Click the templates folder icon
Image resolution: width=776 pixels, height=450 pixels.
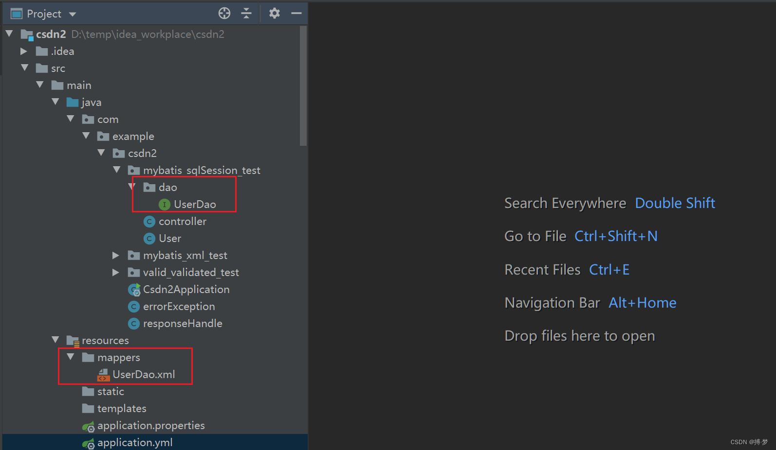click(x=88, y=408)
